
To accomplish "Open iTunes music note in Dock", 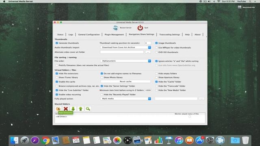I will 179,140.
